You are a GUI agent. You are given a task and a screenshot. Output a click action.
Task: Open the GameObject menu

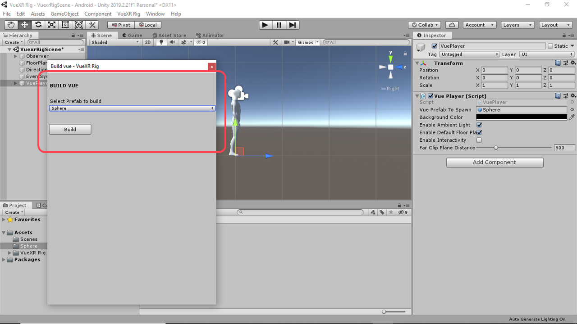[x=64, y=14]
